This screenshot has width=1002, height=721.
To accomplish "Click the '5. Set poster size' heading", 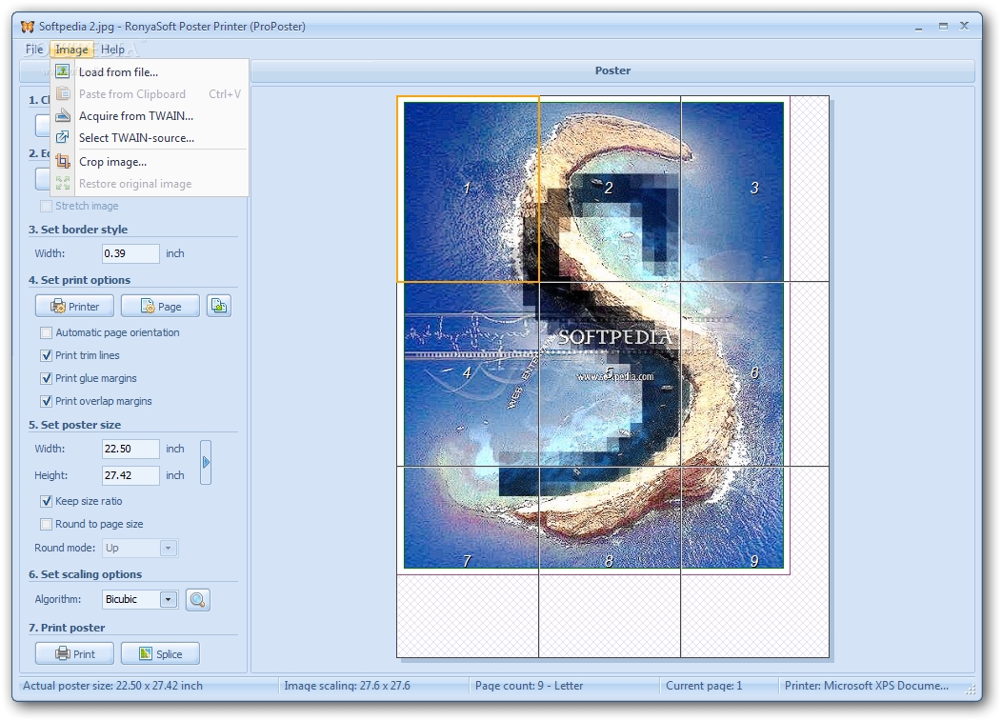I will coord(74,425).
